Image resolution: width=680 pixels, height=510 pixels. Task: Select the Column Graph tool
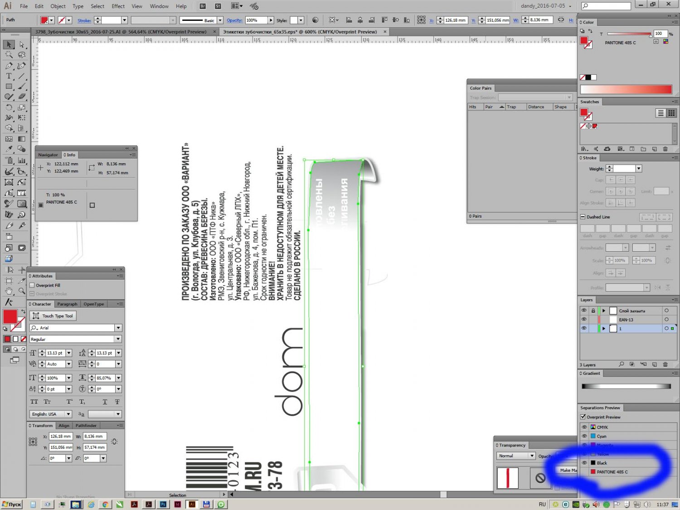coord(21,160)
